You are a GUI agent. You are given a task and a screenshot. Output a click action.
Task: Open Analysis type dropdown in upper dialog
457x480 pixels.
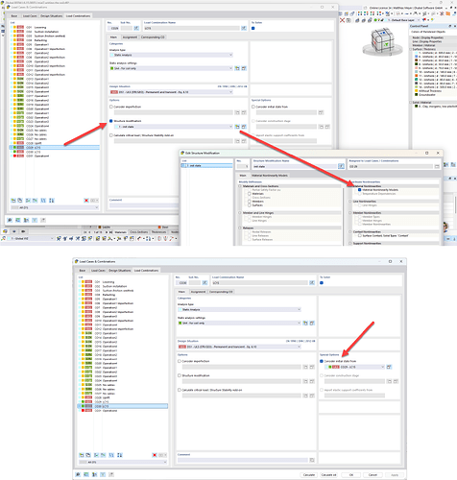171,55
